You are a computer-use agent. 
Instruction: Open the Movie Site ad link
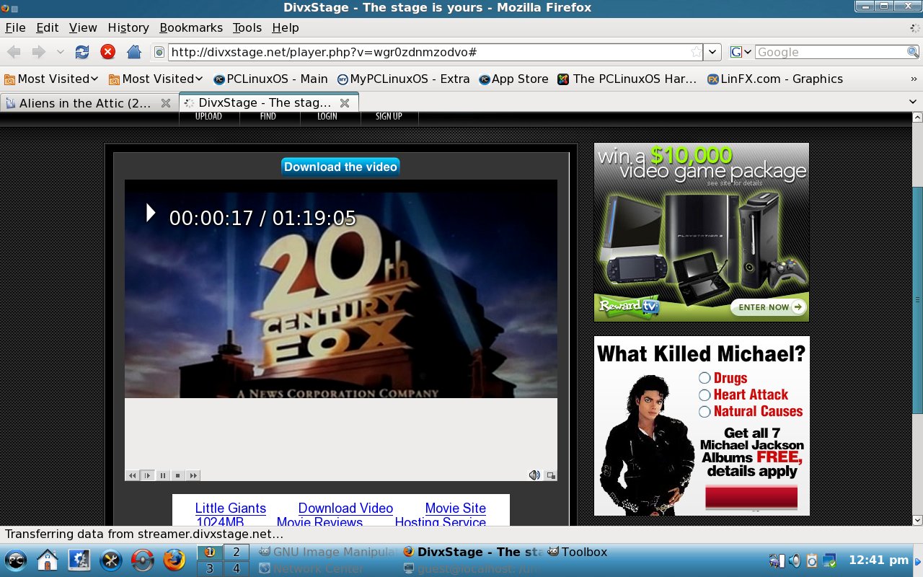pyautogui.click(x=456, y=508)
